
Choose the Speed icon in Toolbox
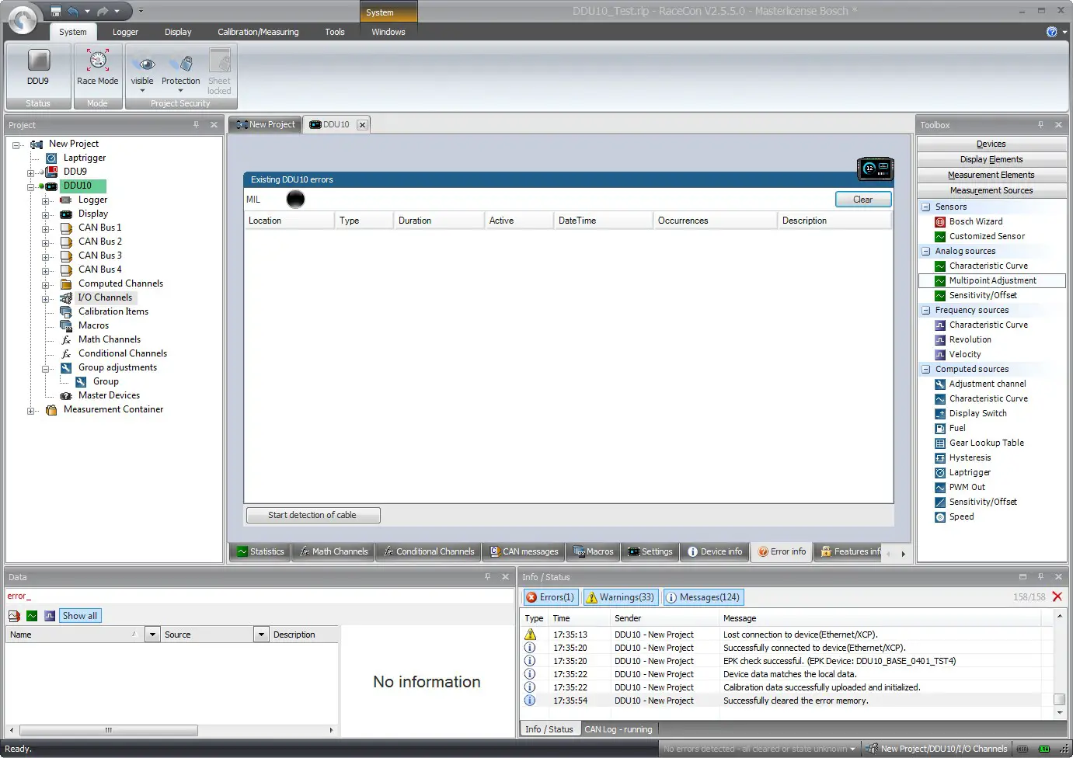[940, 517]
